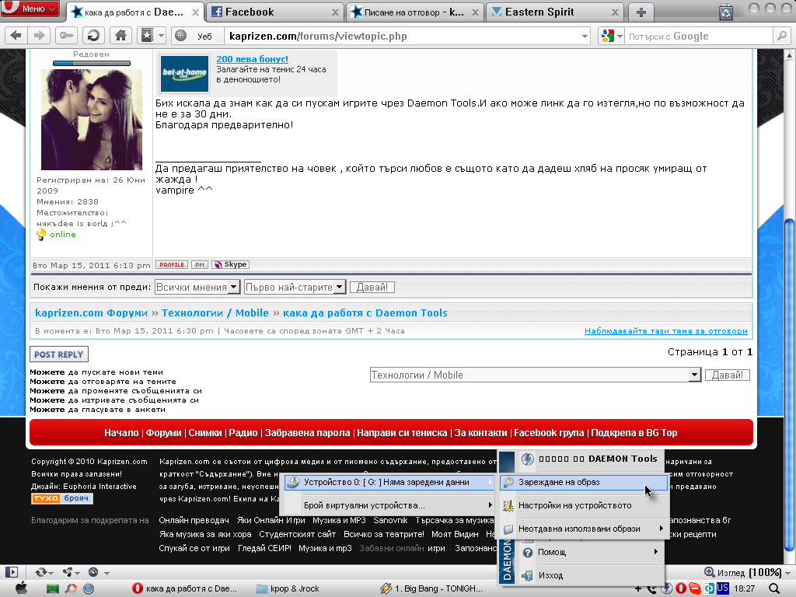Click the red chat bubble tray icon
Screen dimensions: 796x597
694,588
